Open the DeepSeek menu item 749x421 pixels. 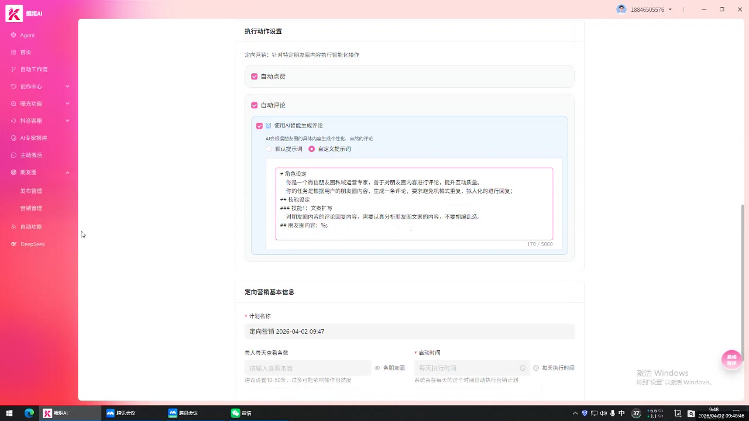pyautogui.click(x=33, y=244)
